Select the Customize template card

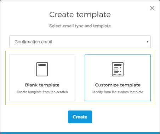click(x=118, y=78)
